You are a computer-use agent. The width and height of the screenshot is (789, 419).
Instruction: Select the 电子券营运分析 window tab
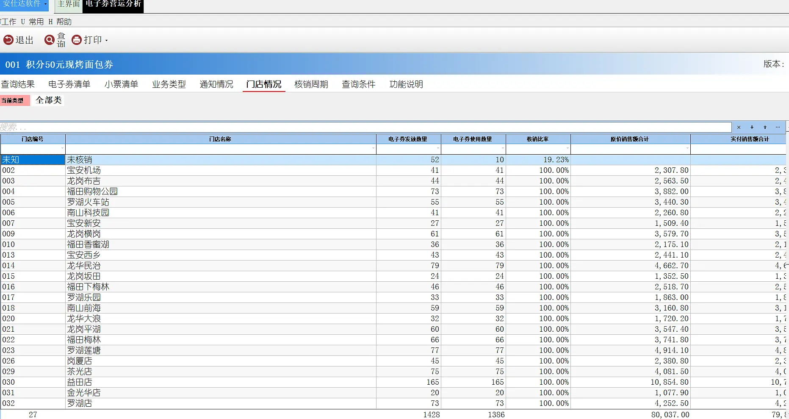[113, 5]
